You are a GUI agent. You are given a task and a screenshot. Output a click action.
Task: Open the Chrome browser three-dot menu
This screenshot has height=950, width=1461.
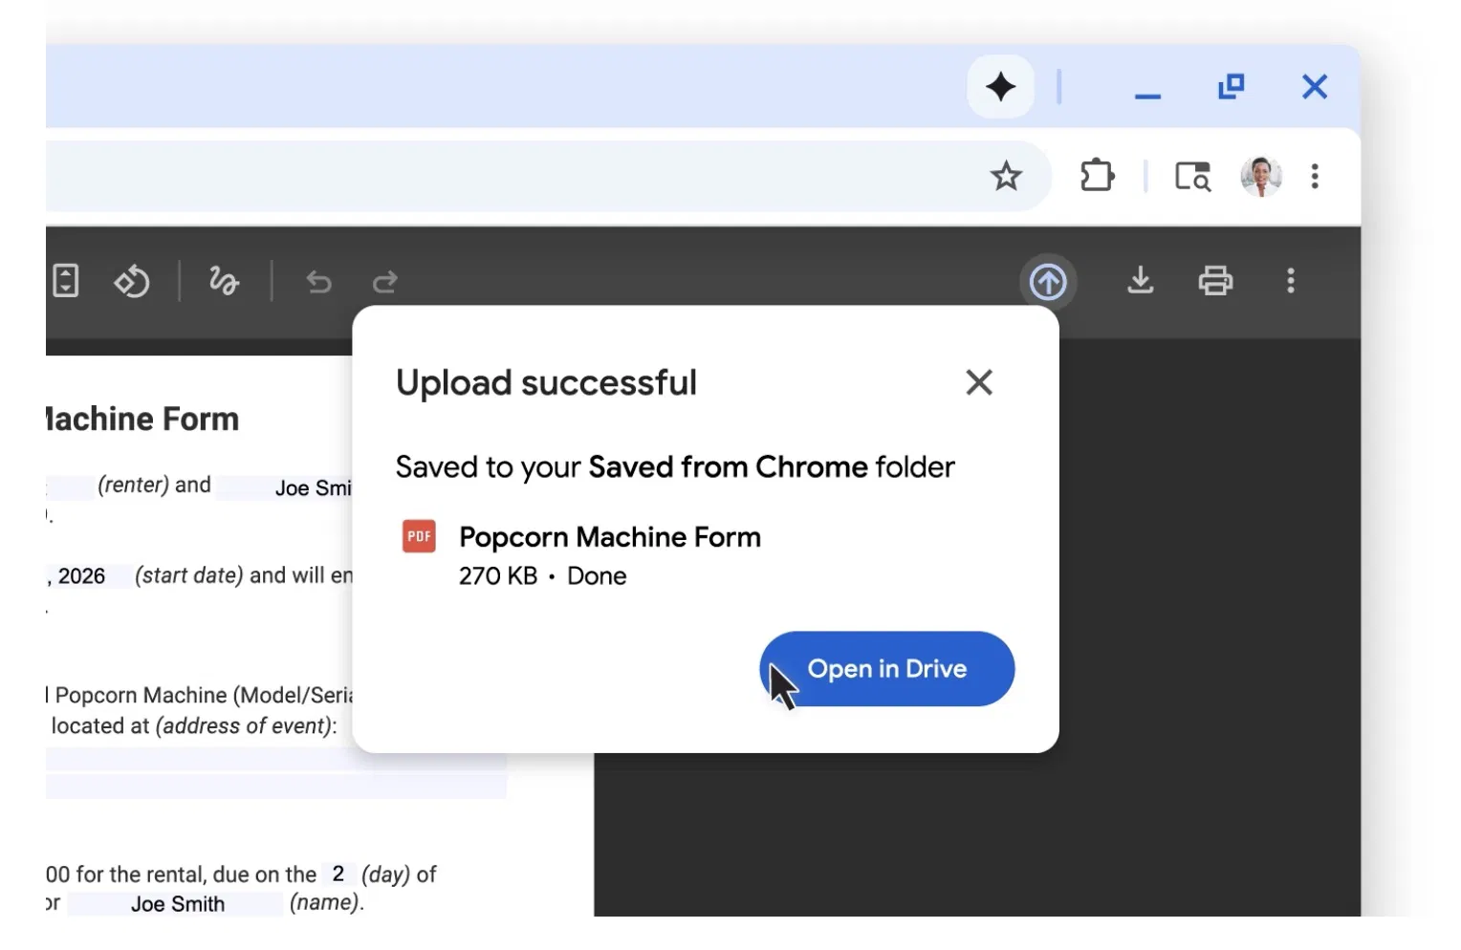point(1316,176)
